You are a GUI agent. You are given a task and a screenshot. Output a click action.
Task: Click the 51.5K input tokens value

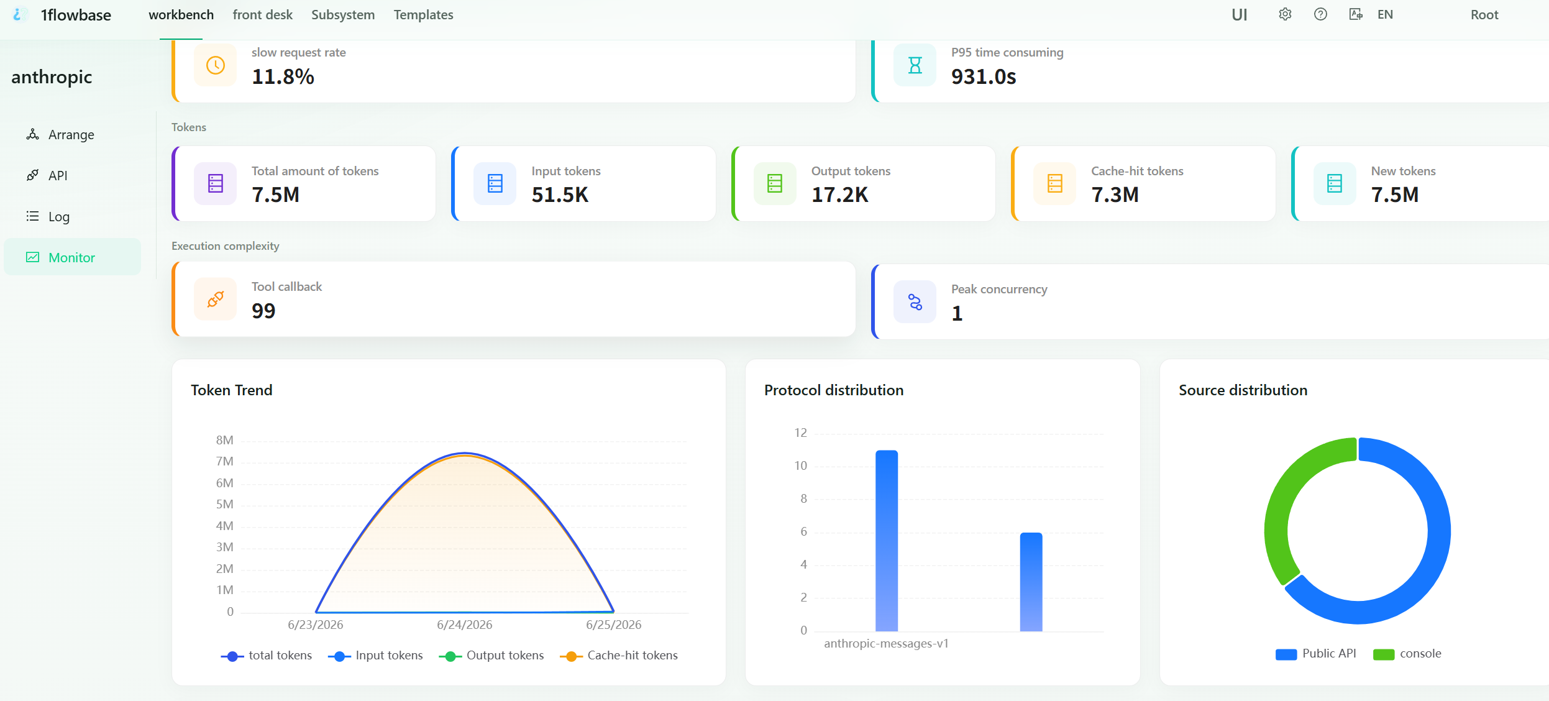560,195
